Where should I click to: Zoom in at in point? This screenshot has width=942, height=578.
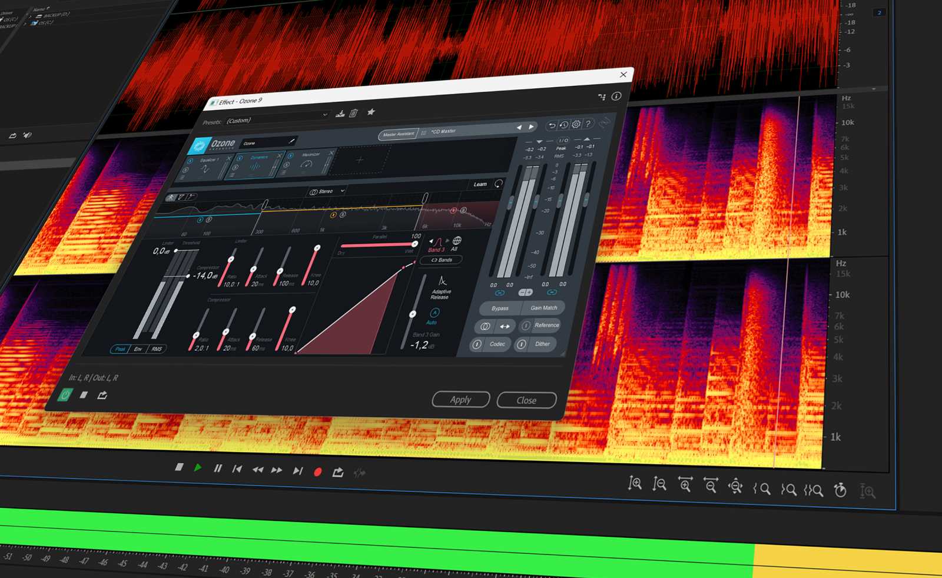[762, 488]
